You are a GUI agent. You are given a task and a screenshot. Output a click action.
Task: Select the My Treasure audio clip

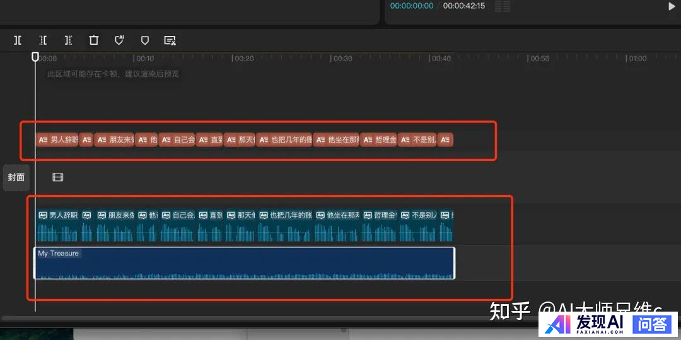tap(244, 264)
